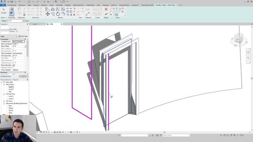Toggle the Top is Attached checkbox
This screenshot has height=142, width=253.
[14, 60]
